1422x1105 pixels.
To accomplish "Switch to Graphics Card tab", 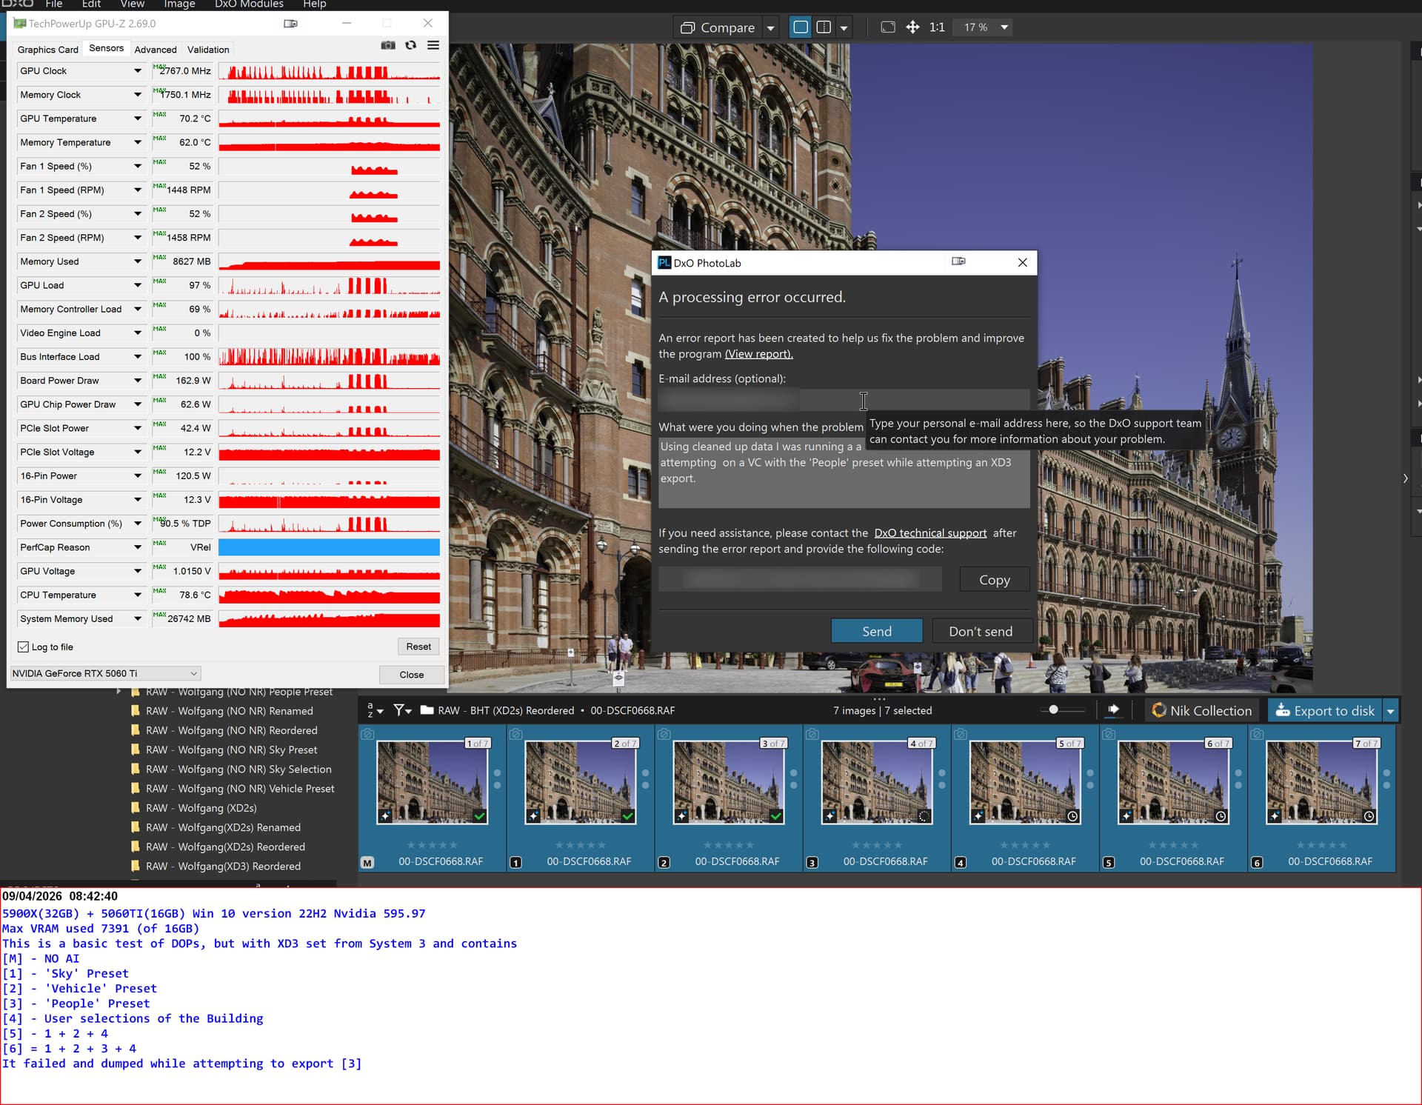I will (x=47, y=50).
